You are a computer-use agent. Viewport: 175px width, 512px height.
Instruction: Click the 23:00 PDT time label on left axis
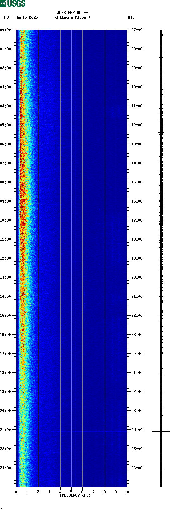point(5,468)
